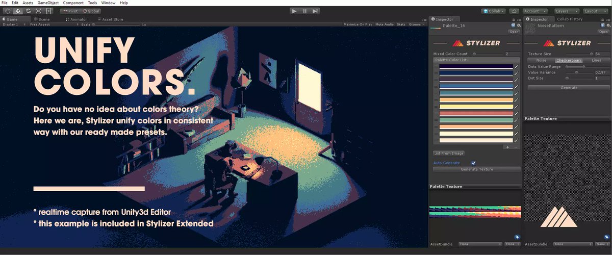
Task: Click the Open button for NoisePattern
Action: coord(604,32)
